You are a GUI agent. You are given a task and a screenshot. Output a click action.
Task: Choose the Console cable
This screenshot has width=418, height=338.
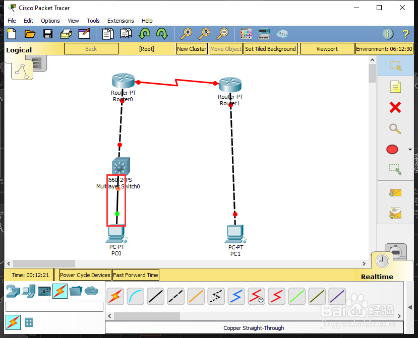point(136,296)
